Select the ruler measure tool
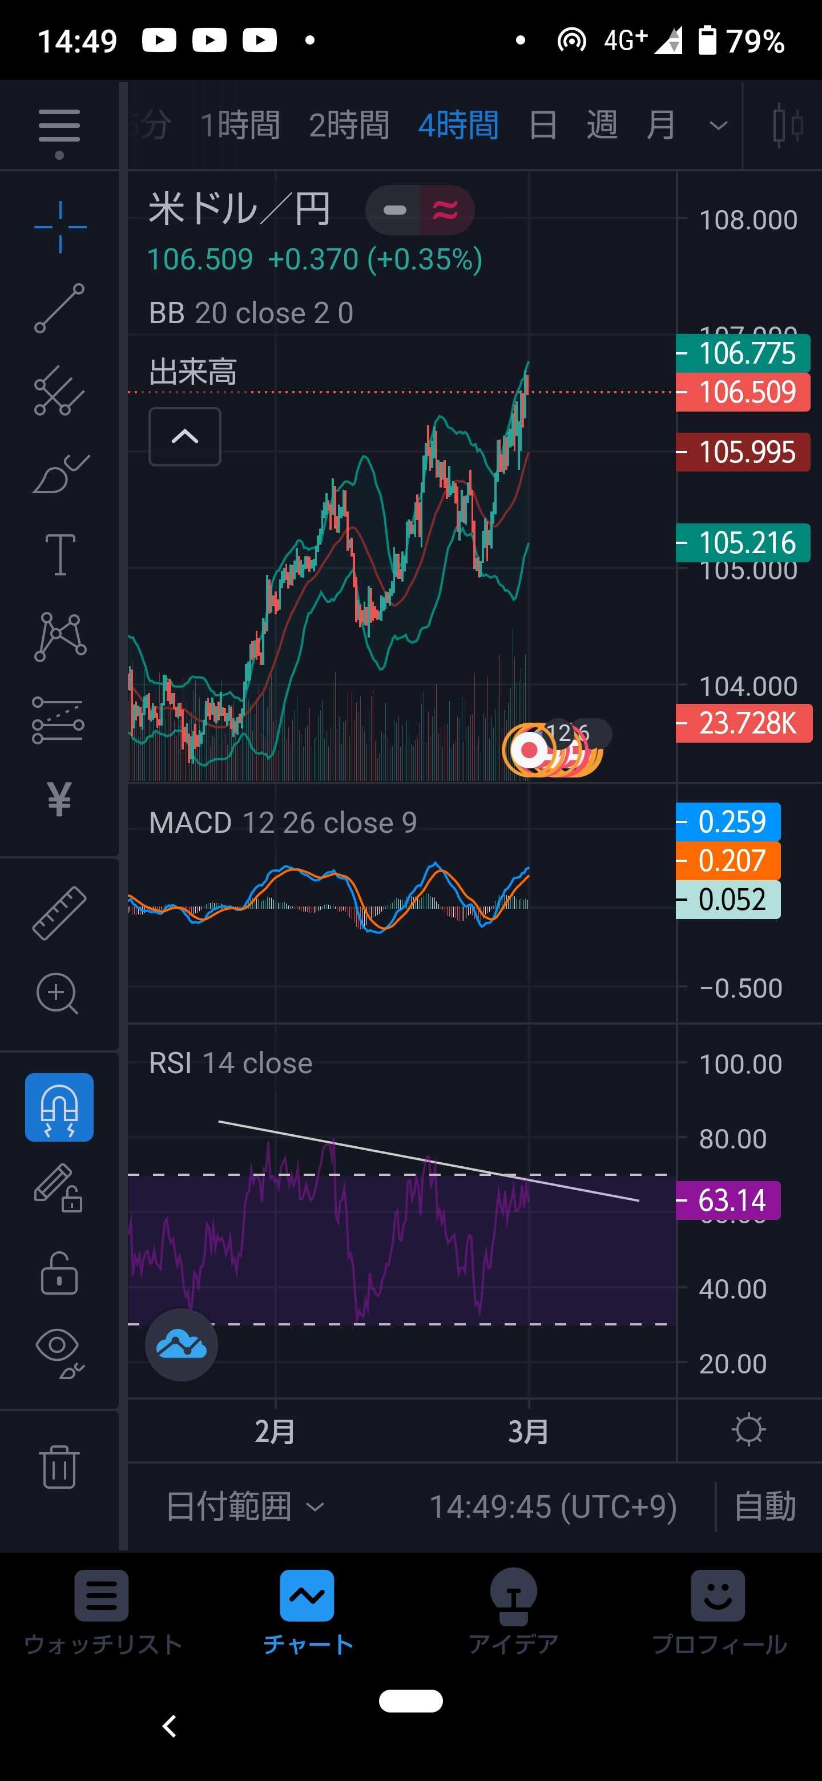 pyautogui.click(x=59, y=913)
